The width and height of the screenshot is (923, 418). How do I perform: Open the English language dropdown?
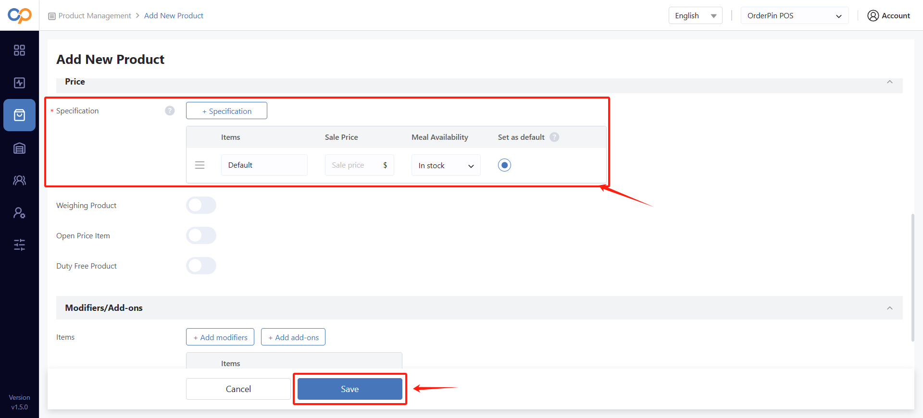(x=695, y=15)
